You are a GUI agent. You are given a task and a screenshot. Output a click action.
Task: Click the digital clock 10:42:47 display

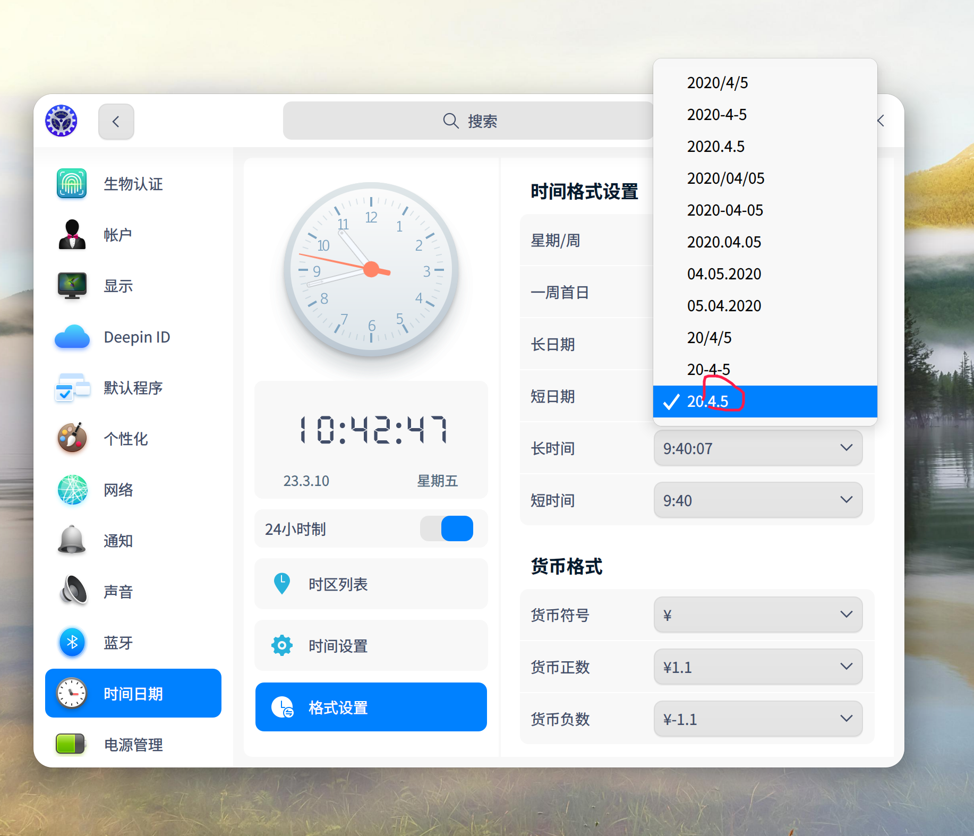point(374,430)
